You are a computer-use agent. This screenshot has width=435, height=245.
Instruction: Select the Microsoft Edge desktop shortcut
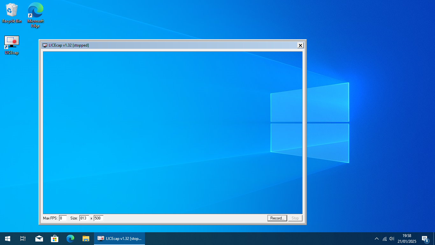point(35,15)
